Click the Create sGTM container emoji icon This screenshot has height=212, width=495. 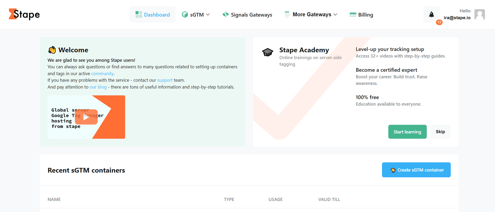click(393, 170)
